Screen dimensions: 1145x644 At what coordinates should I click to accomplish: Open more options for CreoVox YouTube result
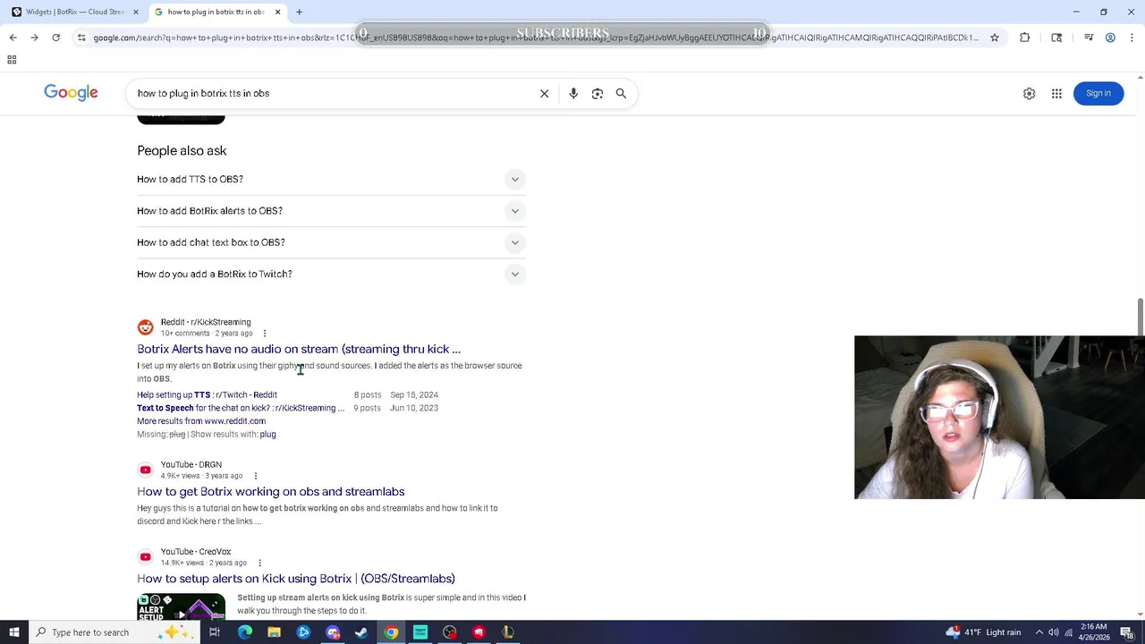click(259, 563)
